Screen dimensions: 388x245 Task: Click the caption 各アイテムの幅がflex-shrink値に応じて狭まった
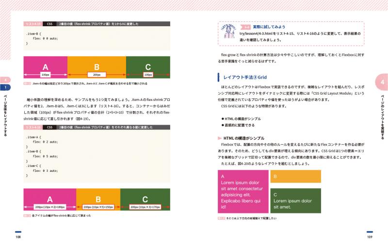click(62, 215)
